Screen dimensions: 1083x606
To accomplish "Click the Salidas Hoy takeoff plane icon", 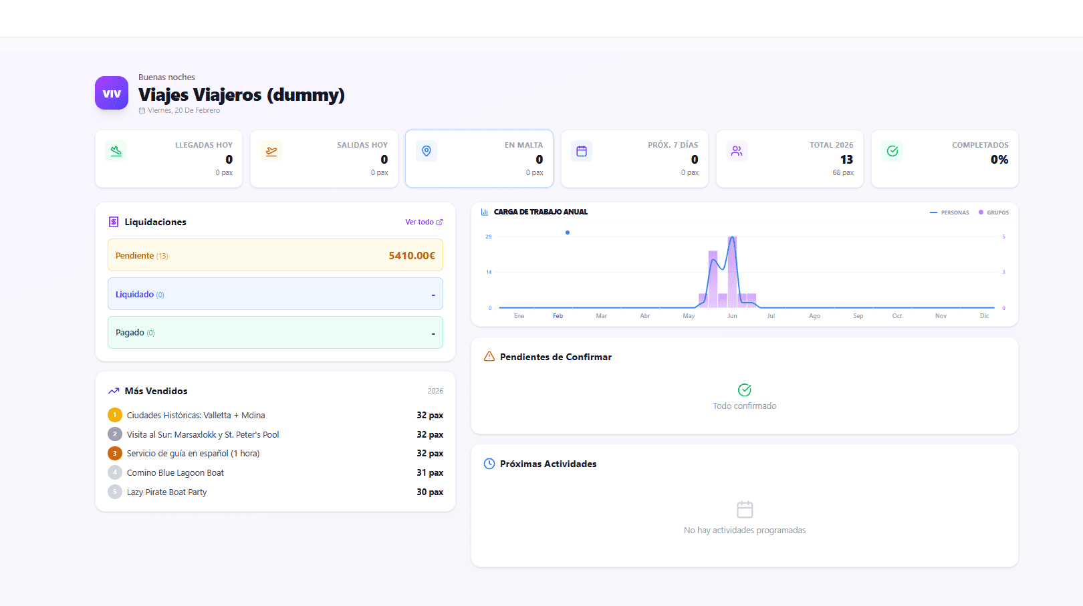I will (271, 151).
